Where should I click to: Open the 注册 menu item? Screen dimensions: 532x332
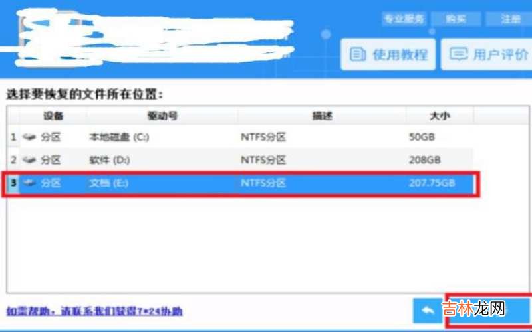pyautogui.click(x=509, y=19)
